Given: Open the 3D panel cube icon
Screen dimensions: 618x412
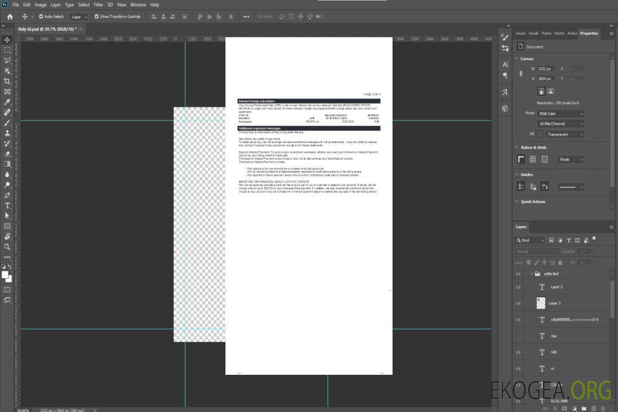Looking at the screenshot, I should pyautogui.click(x=505, y=108).
